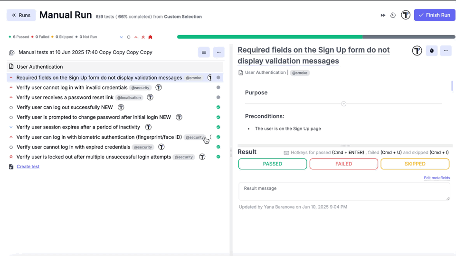Click the stopwatch icon in the test detail header
This screenshot has width=456, height=256.
tap(431, 51)
